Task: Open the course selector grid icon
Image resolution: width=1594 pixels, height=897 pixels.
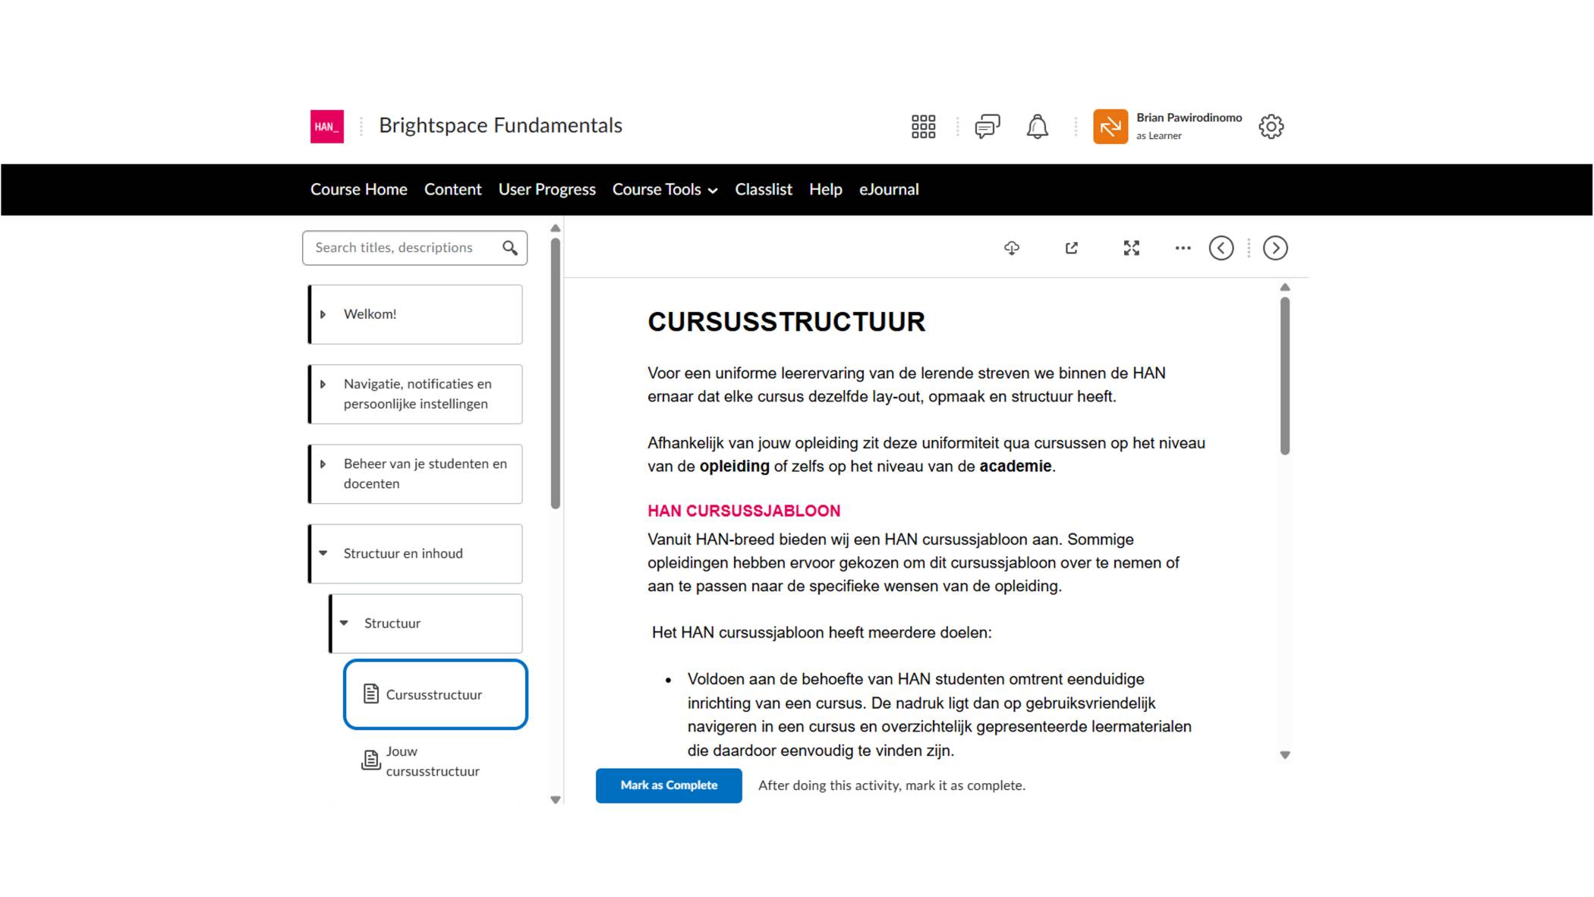Action: [923, 125]
